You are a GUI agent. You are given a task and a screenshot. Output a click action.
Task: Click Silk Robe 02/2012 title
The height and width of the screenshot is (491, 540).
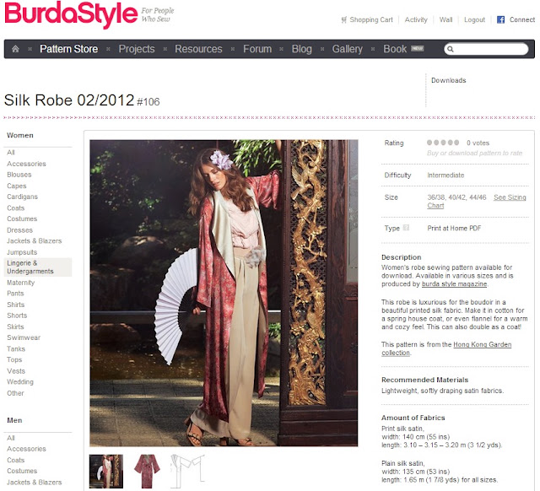pos(69,100)
